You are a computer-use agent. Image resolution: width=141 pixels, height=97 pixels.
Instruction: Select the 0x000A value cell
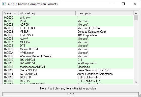click(9, 53)
